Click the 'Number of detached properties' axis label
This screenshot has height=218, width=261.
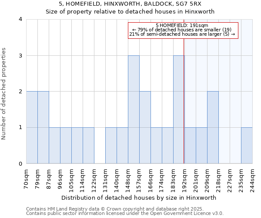[x=4, y=91]
